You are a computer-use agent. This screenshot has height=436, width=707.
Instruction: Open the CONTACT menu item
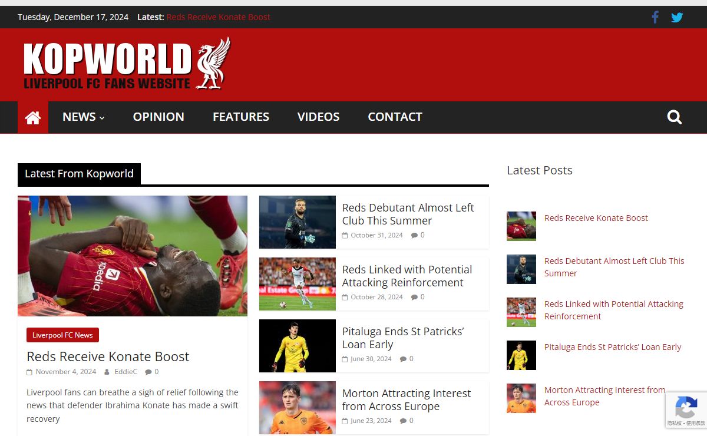click(395, 117)
